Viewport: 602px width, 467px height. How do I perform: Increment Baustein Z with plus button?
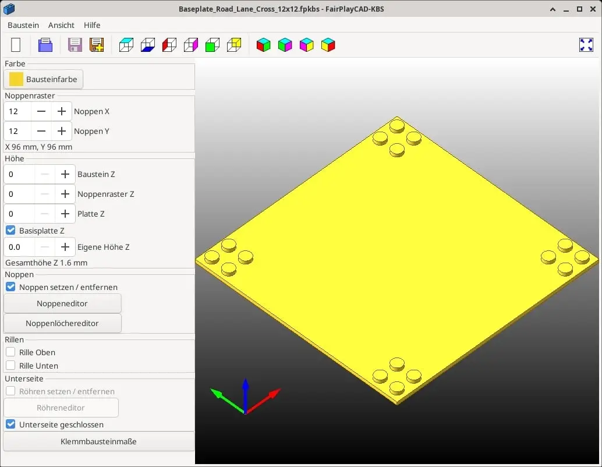(x=65, y=174)
